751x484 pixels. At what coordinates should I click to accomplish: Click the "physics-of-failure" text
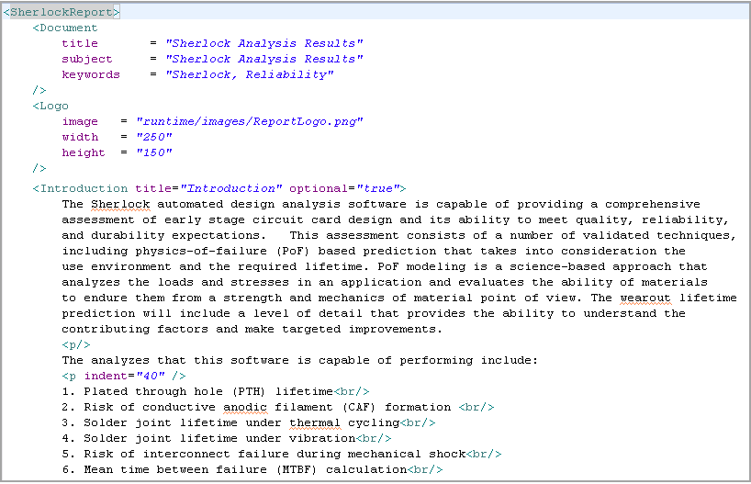click(x=201, y=251)
